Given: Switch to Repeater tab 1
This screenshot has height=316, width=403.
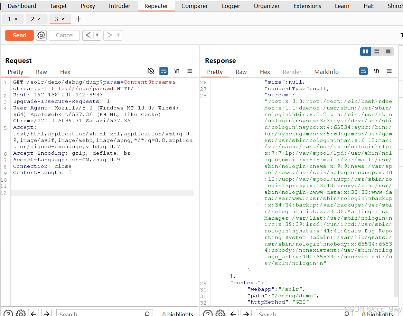Looking at the screenshot, I should coord(9,19).
